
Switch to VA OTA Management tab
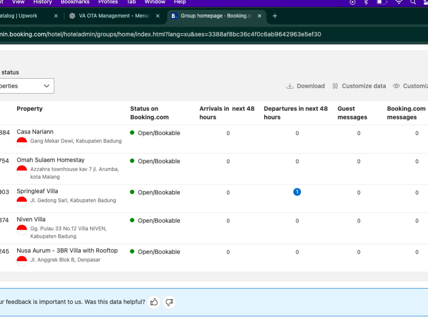[114, 16]
